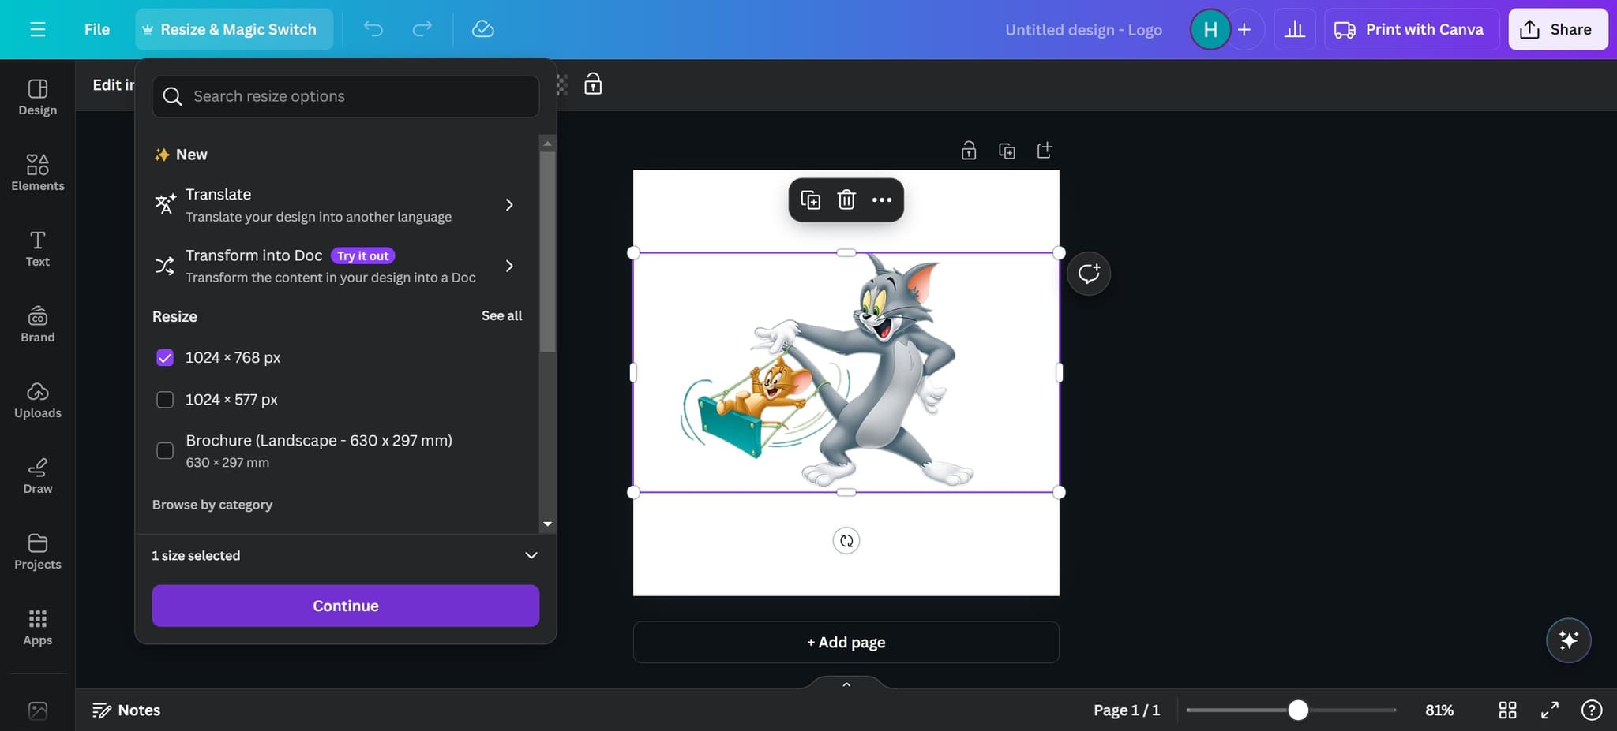Select the Text tool in sidebar
The height and width of the screenshot is (731, 1617).
tap(37, 249)
